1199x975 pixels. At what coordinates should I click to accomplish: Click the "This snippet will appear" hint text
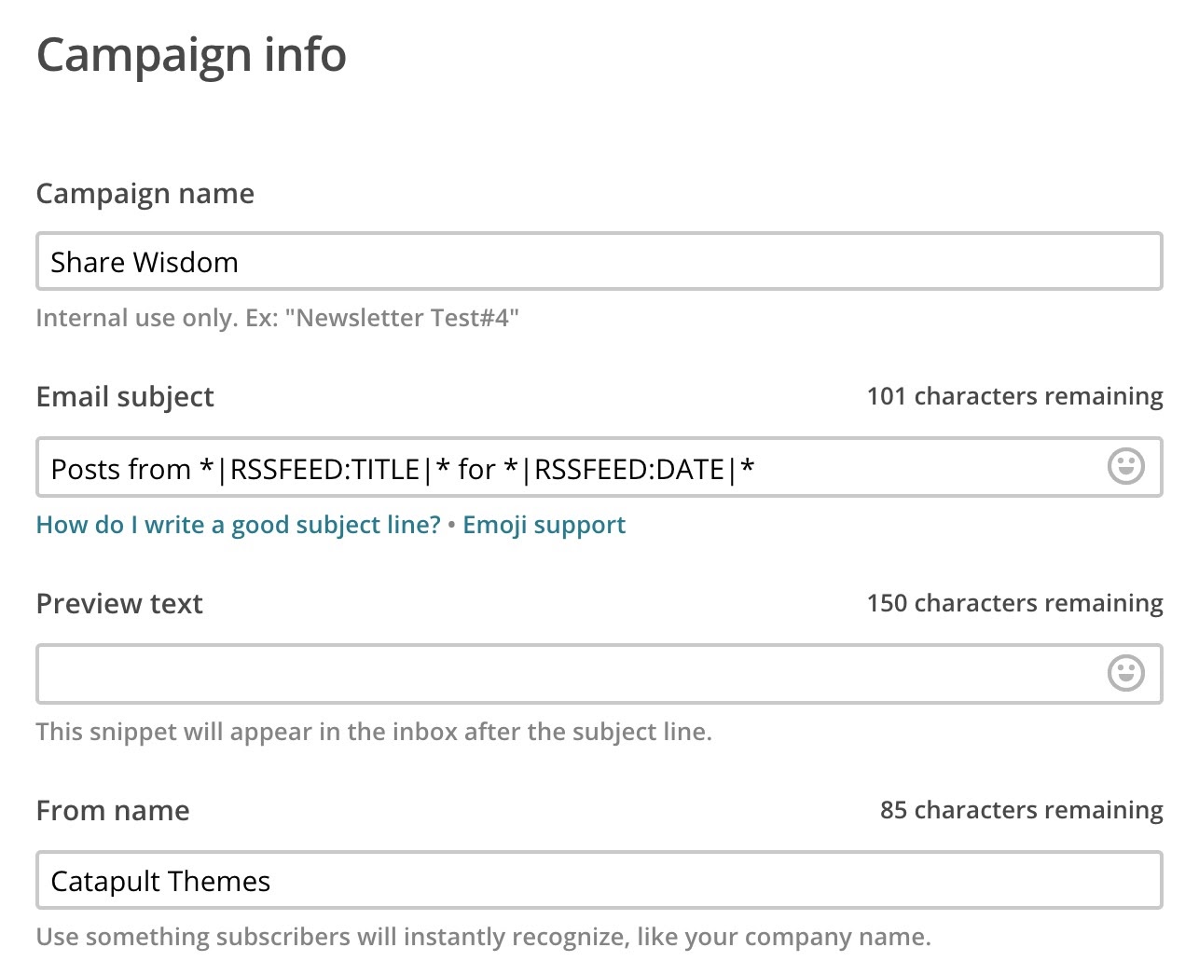373,732
